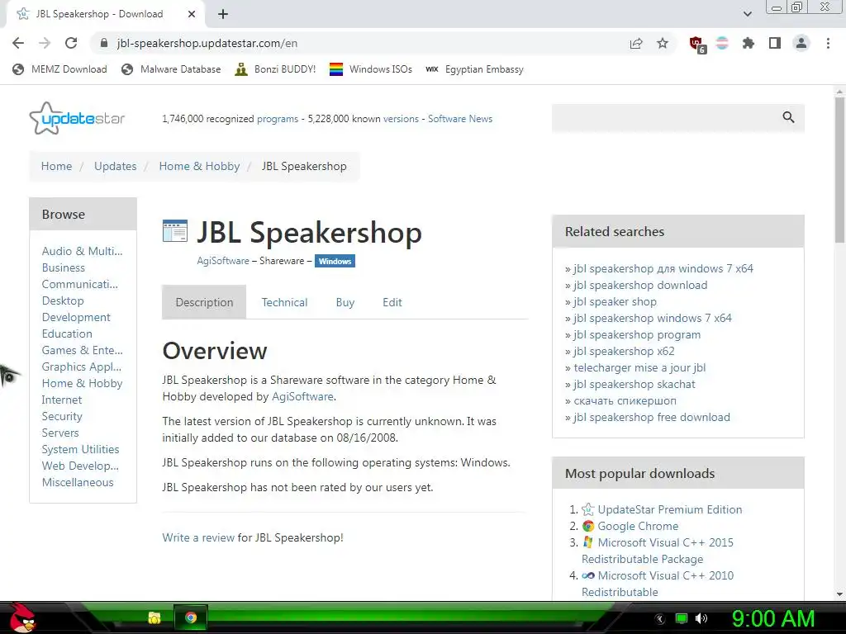This screenshot has height=634, width=846.
Task: Close the JBL Speakershop browser tab
Action: [x=192, y=14]
